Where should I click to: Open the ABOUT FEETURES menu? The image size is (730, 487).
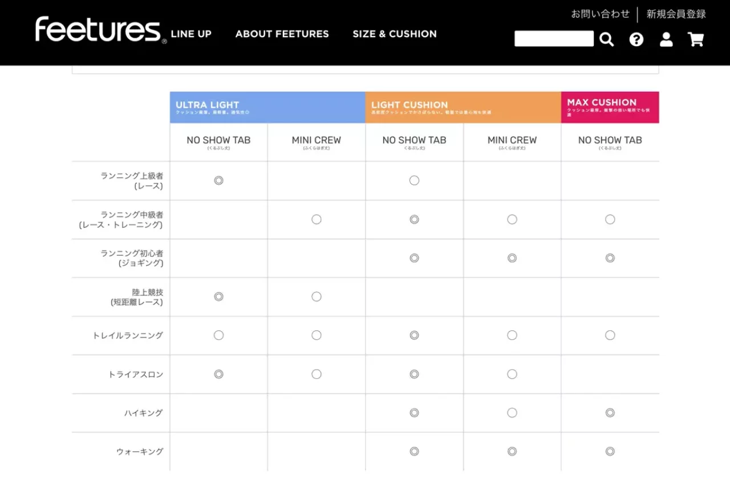282,34
